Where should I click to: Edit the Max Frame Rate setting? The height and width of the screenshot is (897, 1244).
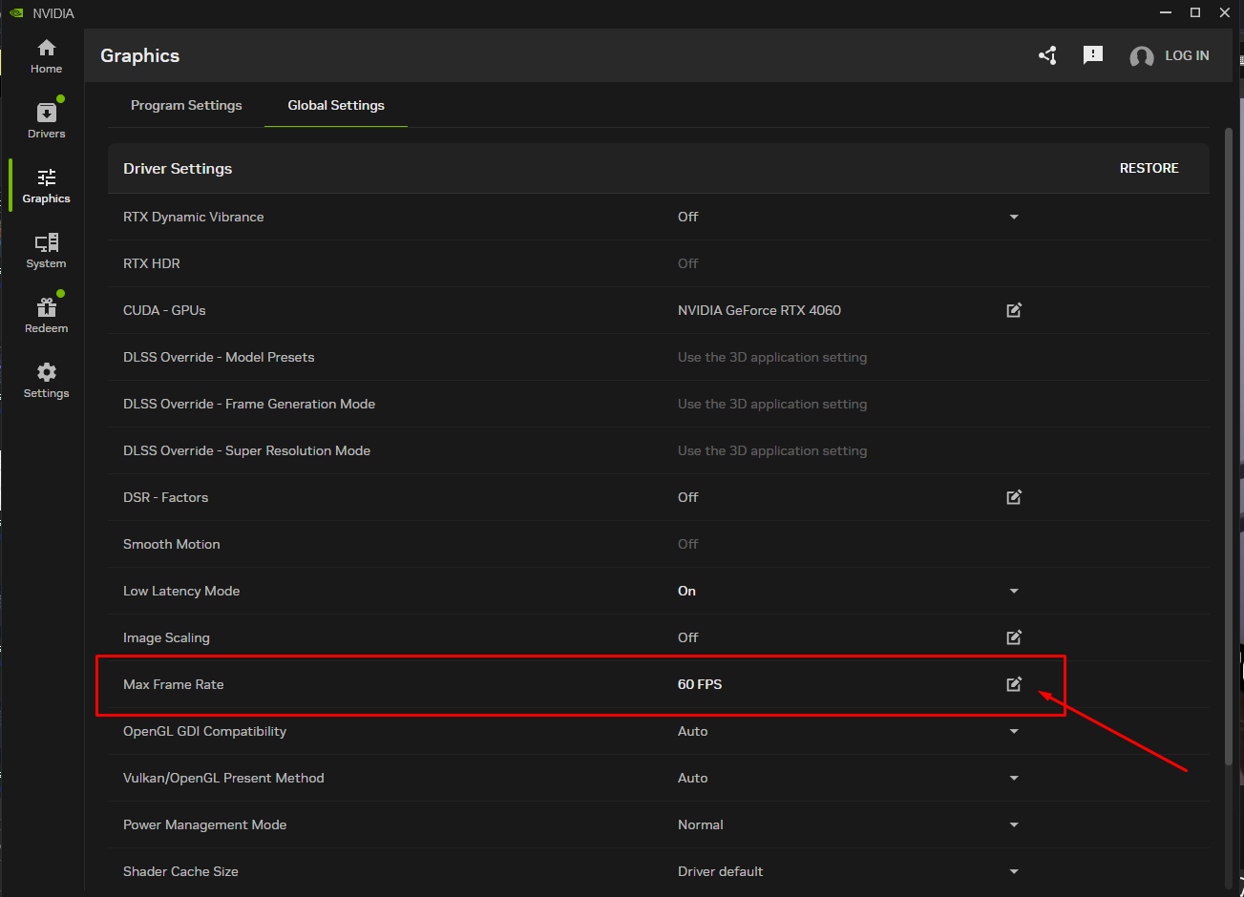[x=1014, y=684]
